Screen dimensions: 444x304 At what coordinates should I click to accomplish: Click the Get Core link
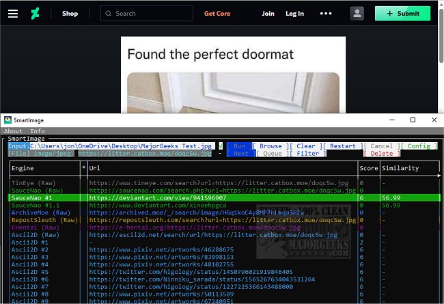tap(217, 13)
